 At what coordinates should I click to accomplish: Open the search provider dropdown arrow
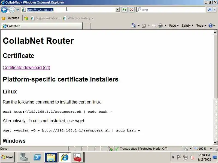pyautogui.click(x=214, y=10)
